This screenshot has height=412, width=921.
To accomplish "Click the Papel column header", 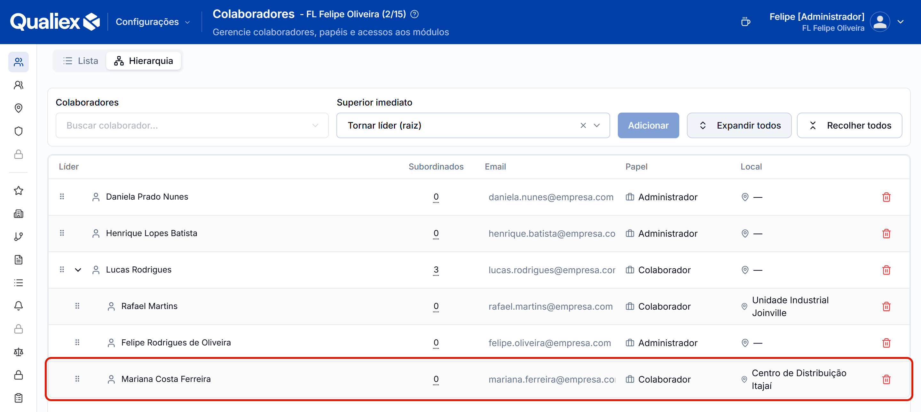I will pyautogui.click(x=636, y=167).
